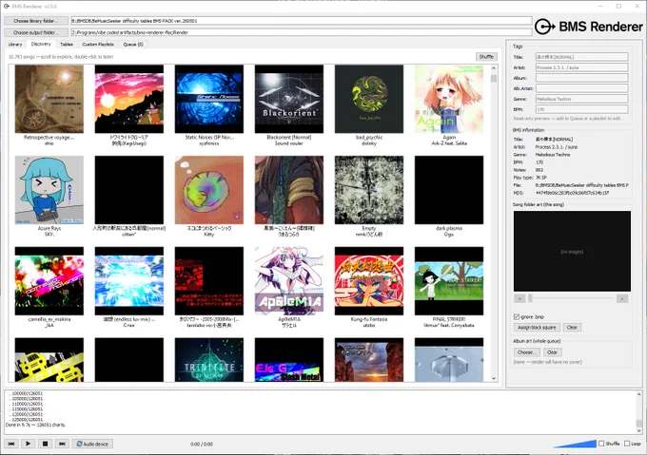The width and height of the screenshot is (647, 455).
Task: Select the sunset rocks artwork cover
Action: [x=369, y=360]
